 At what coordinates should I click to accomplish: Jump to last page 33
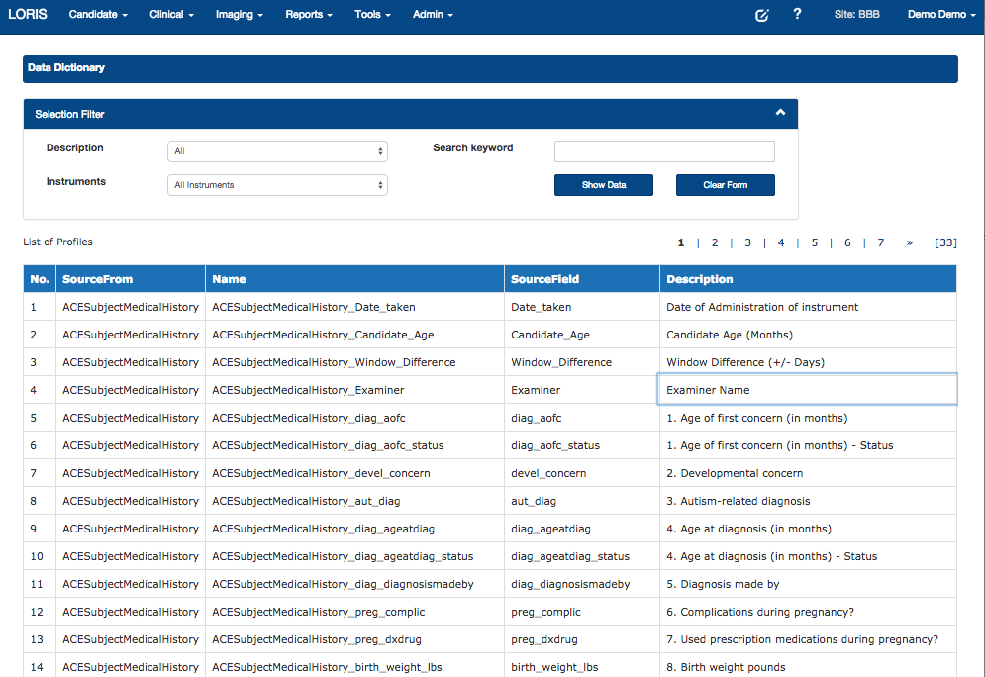pos(945,242)
